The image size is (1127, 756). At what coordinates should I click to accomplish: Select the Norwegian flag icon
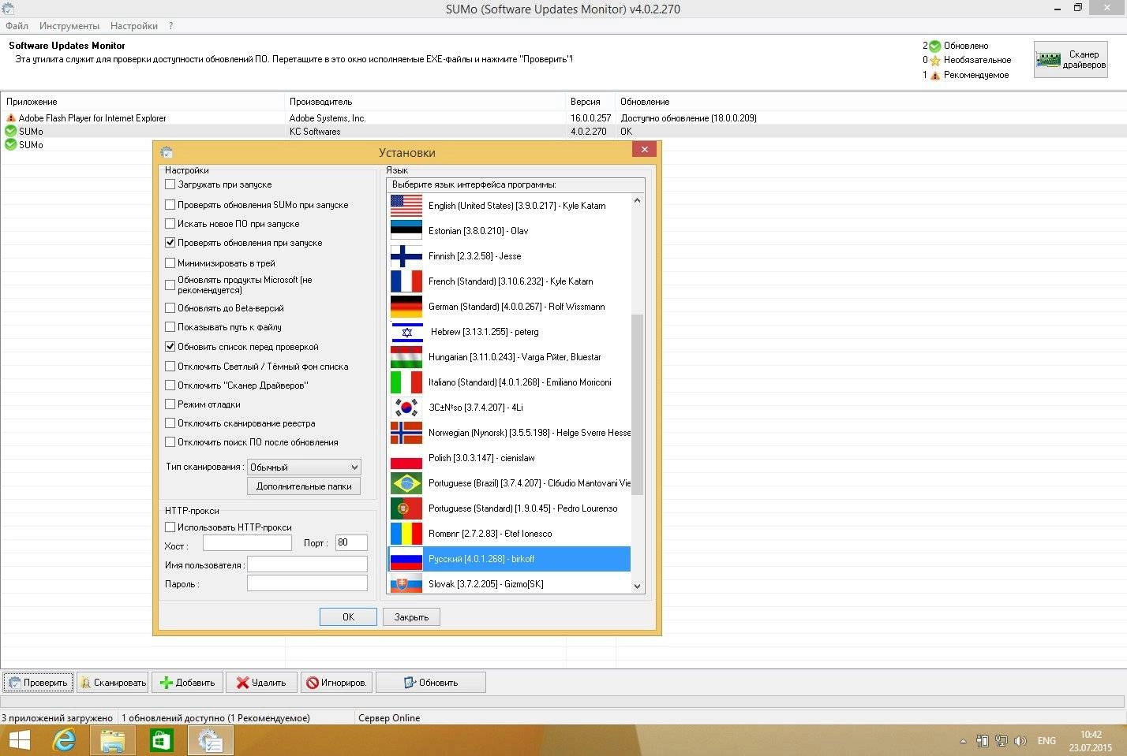coord(406,432)
